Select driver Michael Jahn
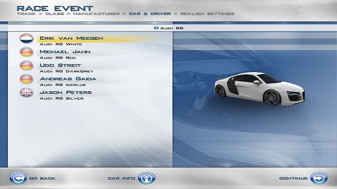 [x=65, y=52]
